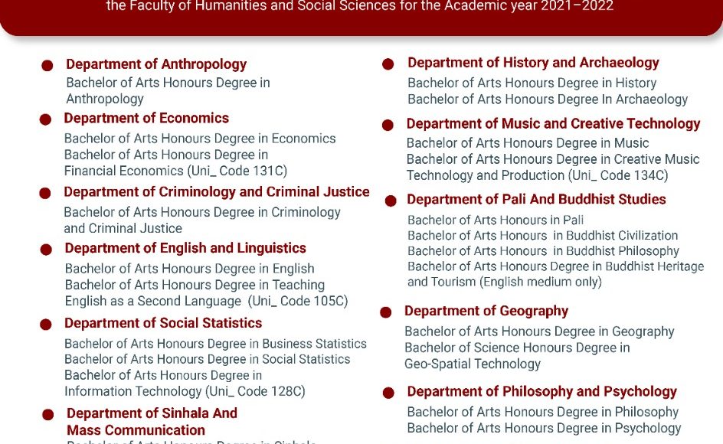
Task: Click the bullet beside Philosophy and Psychology
Action: pyautogui.click(x=388, y=393)
